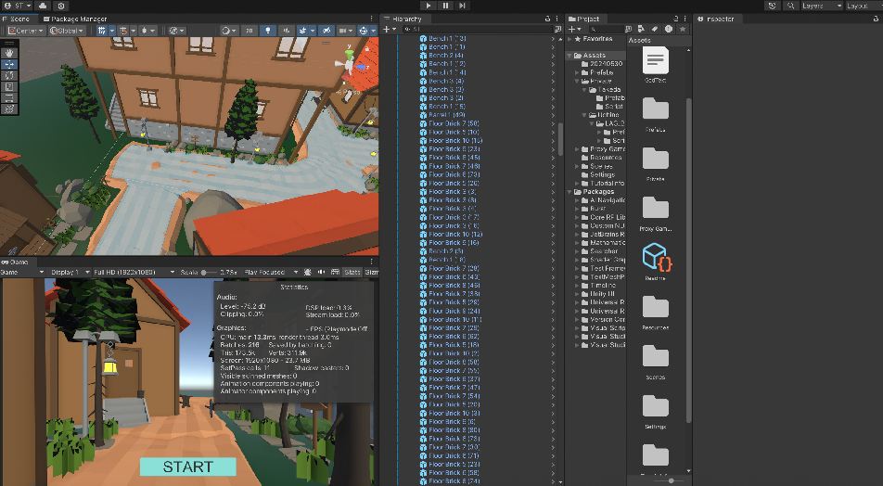Collapse the Assets folder in Project tree
Image resolution: width=883 pixels, height=486 pixels.
[569, 55]
